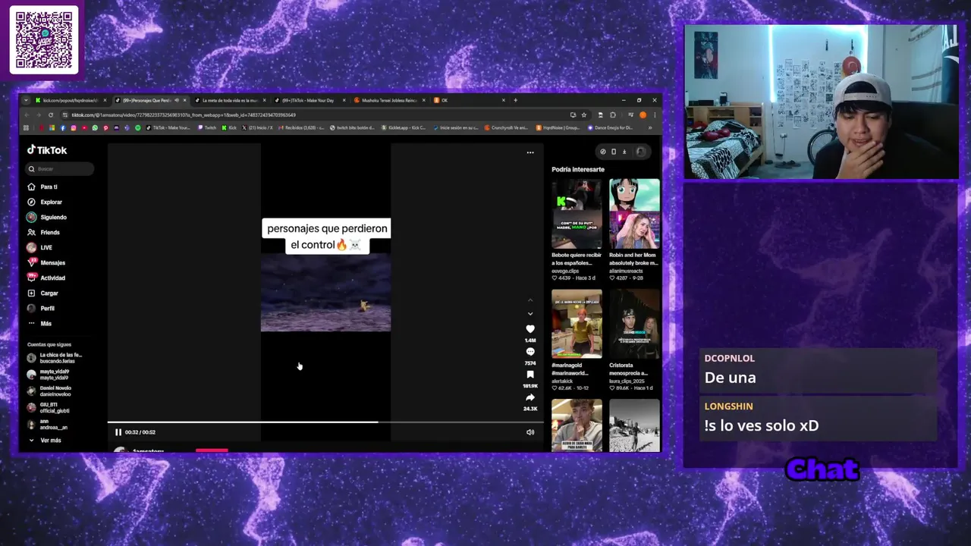
Task: Bookmark this page with the star icon
Action: (584, 115)
